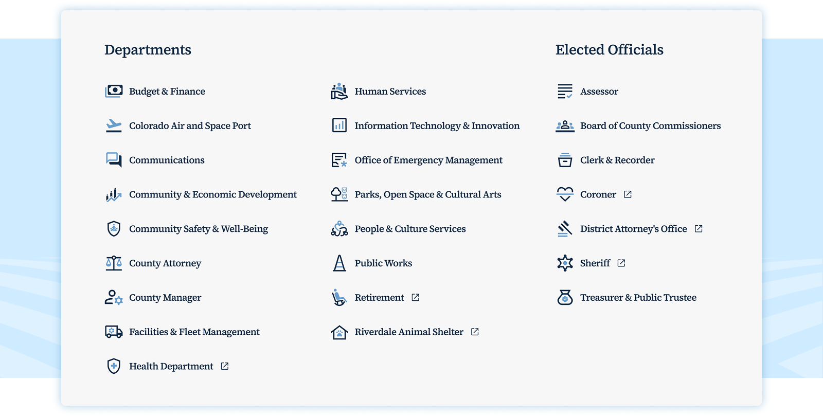Click the Assessor checklist icon
Screen dimensions: 823x416
[565, 92]
